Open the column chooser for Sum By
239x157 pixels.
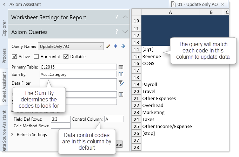(121, 74)
